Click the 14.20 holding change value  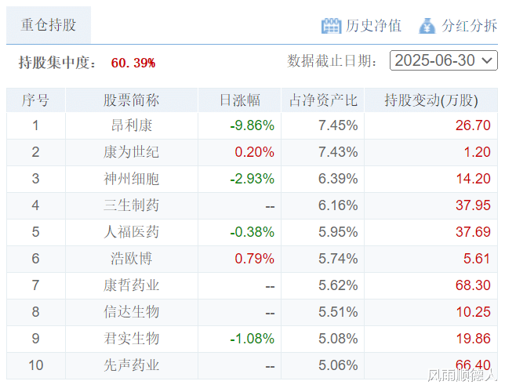tap(473, 179)
